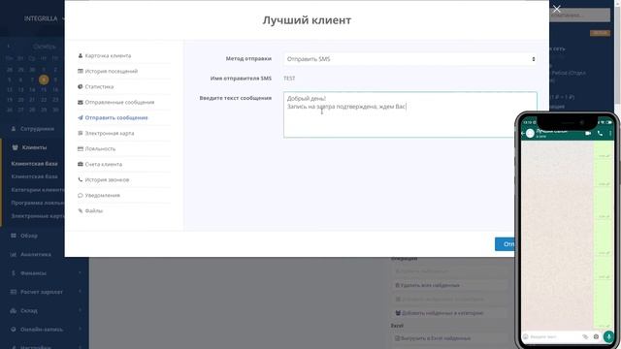This screenshot has height=349, width=621.
Task: Tap the phone message input field
Action: [554, 336]
